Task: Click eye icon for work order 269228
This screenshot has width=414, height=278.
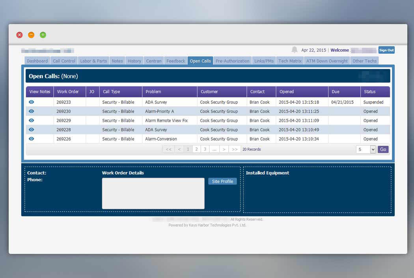Action: [32, 130]
